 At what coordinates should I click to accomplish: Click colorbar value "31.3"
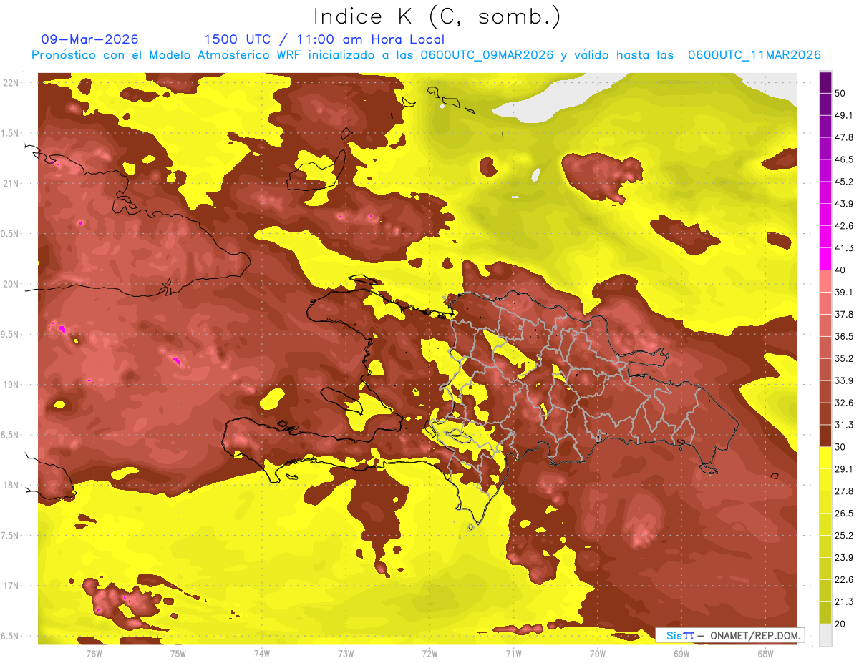click(x=844, y=425)
